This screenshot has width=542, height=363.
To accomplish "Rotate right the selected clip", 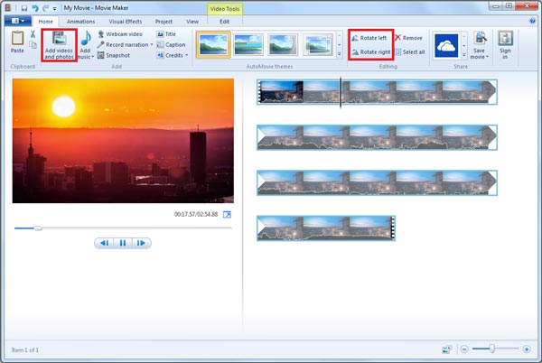I will [371, 52].
